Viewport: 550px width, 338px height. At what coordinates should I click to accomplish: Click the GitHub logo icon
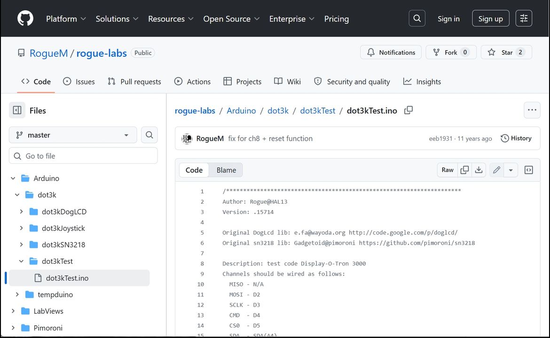[x=25, y=18]
